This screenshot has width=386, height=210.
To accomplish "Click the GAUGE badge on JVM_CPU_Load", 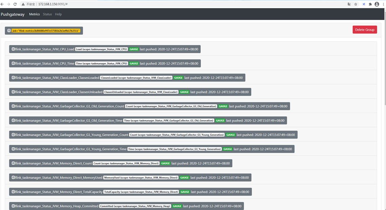I will click(134, 49).
